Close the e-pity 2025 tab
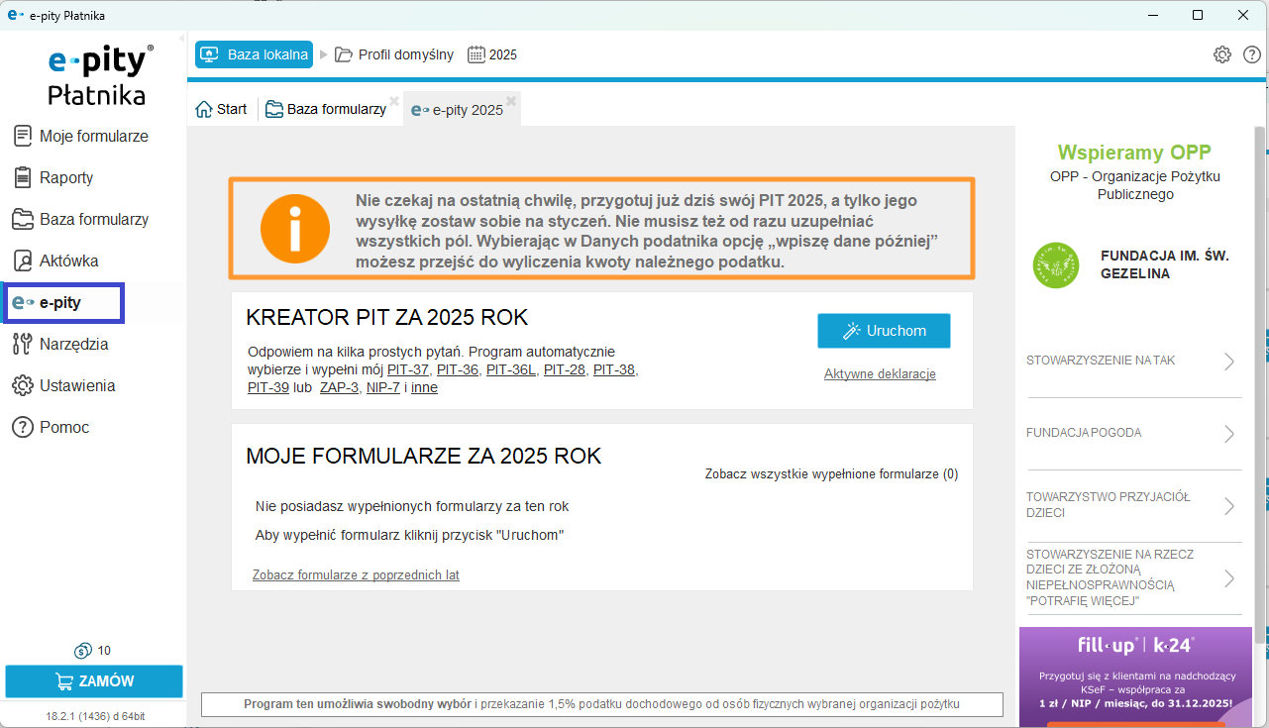Image resolution: width=1269 pixels, height=728 pixels. click(x=511, y=101)
